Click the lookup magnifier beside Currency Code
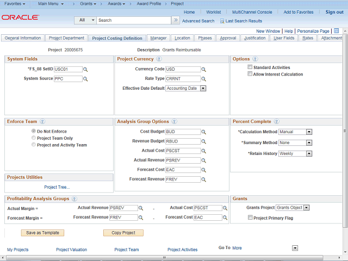Image resolution: width=348 pixels, height=261 pixels. click(204, 70)
